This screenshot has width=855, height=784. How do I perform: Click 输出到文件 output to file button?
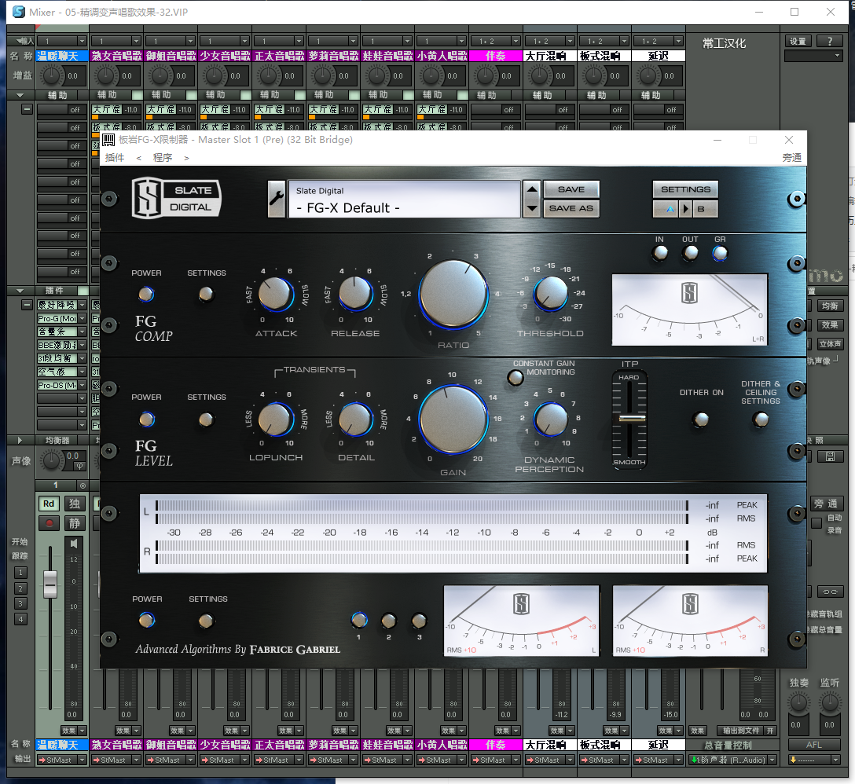741,731
